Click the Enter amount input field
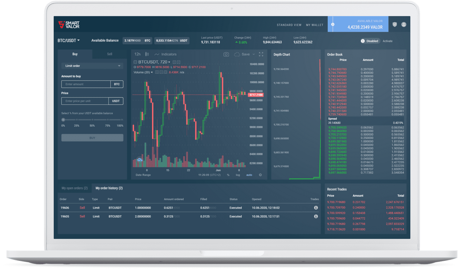The height and width of the screenshot is (269, 459). click(86, 84)
